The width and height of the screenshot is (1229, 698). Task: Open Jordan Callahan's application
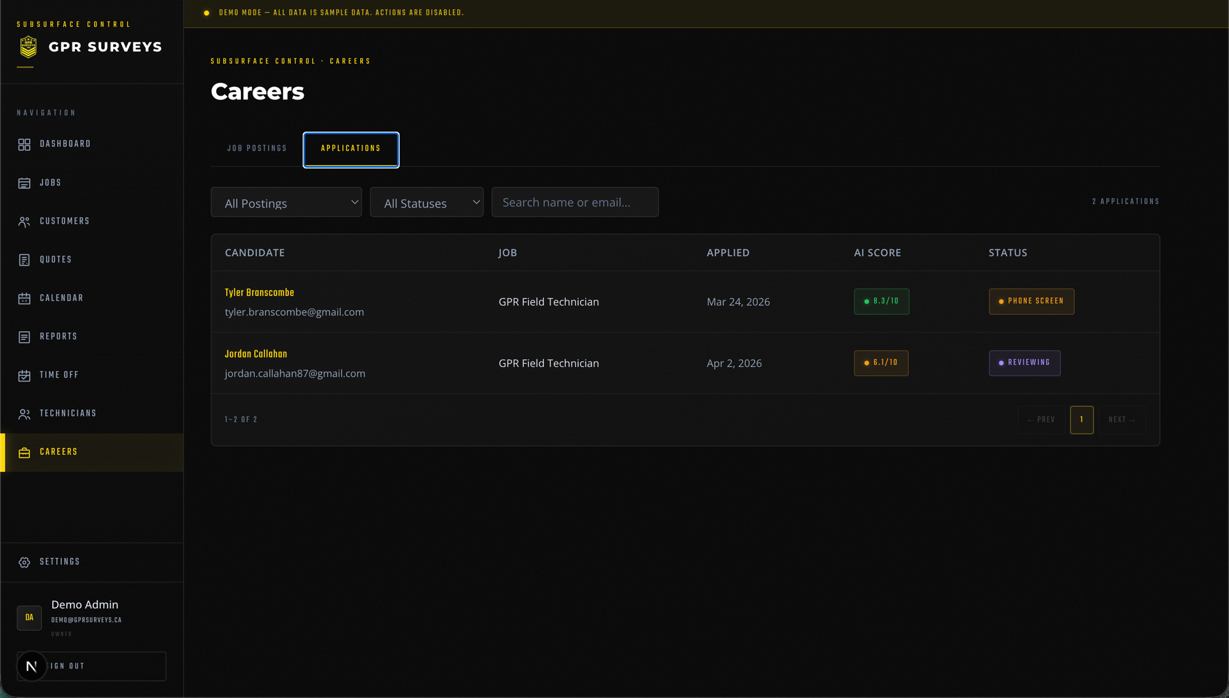256,355
